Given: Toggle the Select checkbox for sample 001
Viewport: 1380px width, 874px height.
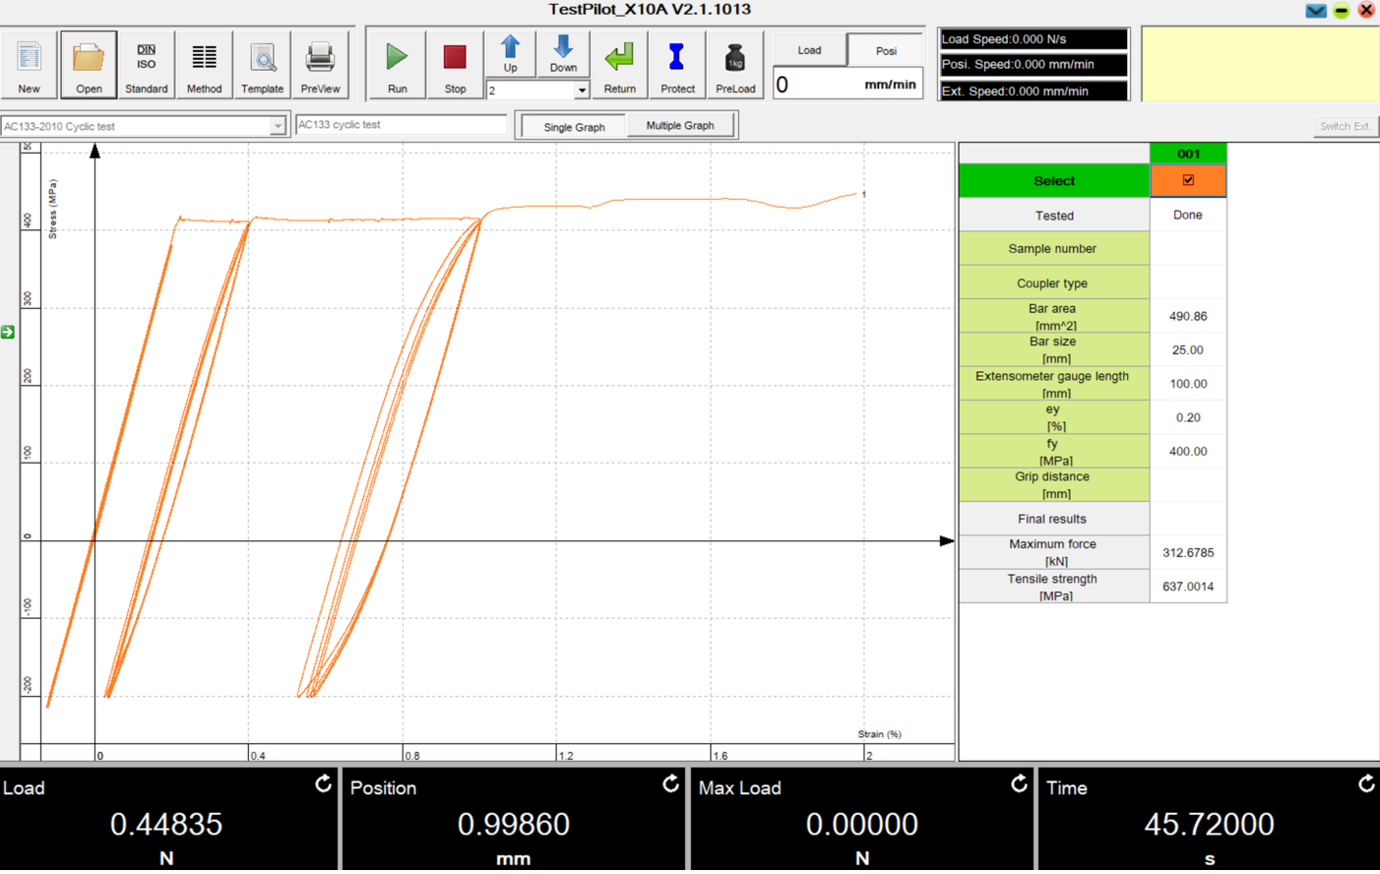Looking at the screenshot, I should [x=1188, y=180].
